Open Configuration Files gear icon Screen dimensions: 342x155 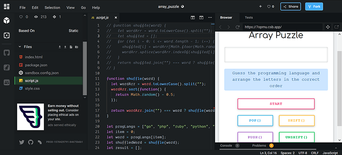6,35
